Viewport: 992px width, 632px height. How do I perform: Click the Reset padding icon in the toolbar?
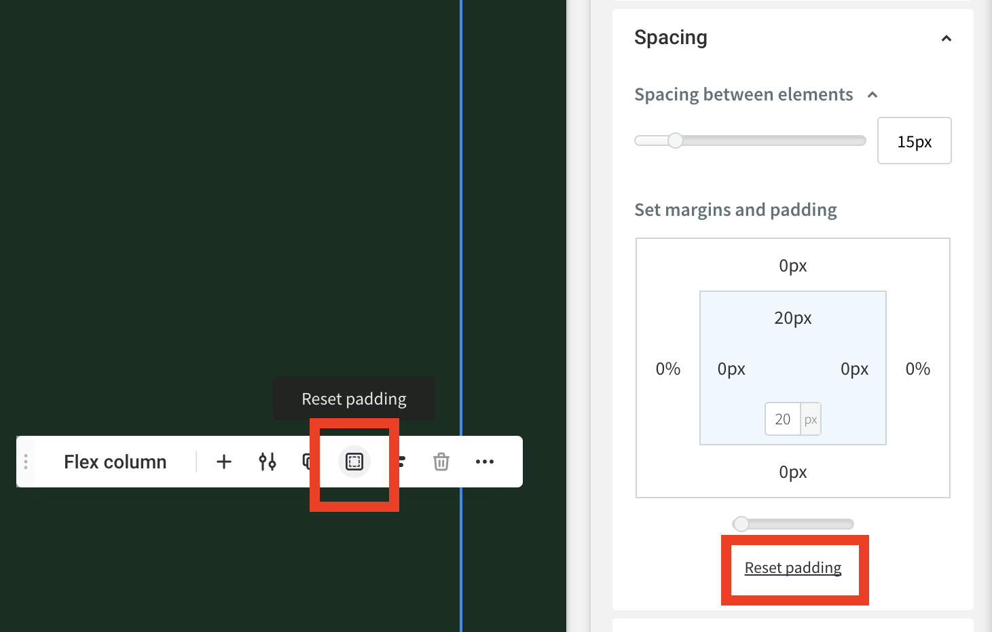tap(354, 462)
